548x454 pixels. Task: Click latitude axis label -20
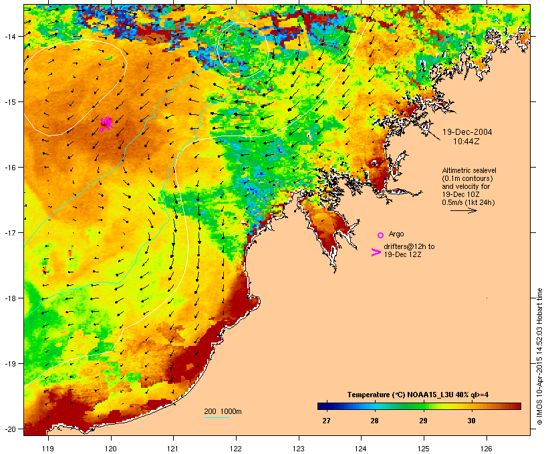[x=9, y=429]
